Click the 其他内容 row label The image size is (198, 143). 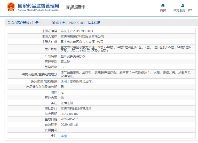click(51, 97)
